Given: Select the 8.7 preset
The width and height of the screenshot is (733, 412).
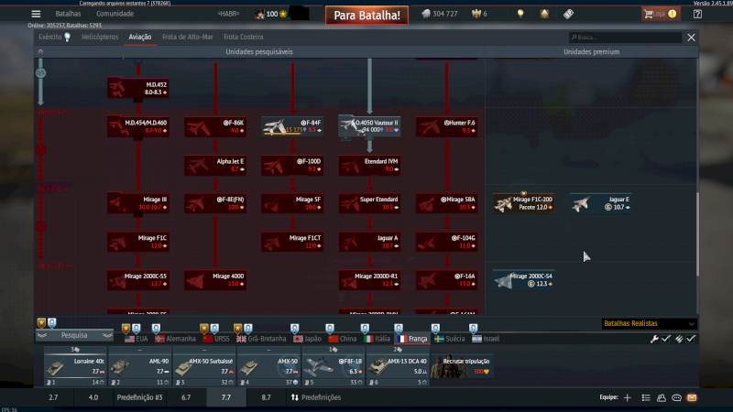Looking at the screenshot, I should tap(266, 397).
